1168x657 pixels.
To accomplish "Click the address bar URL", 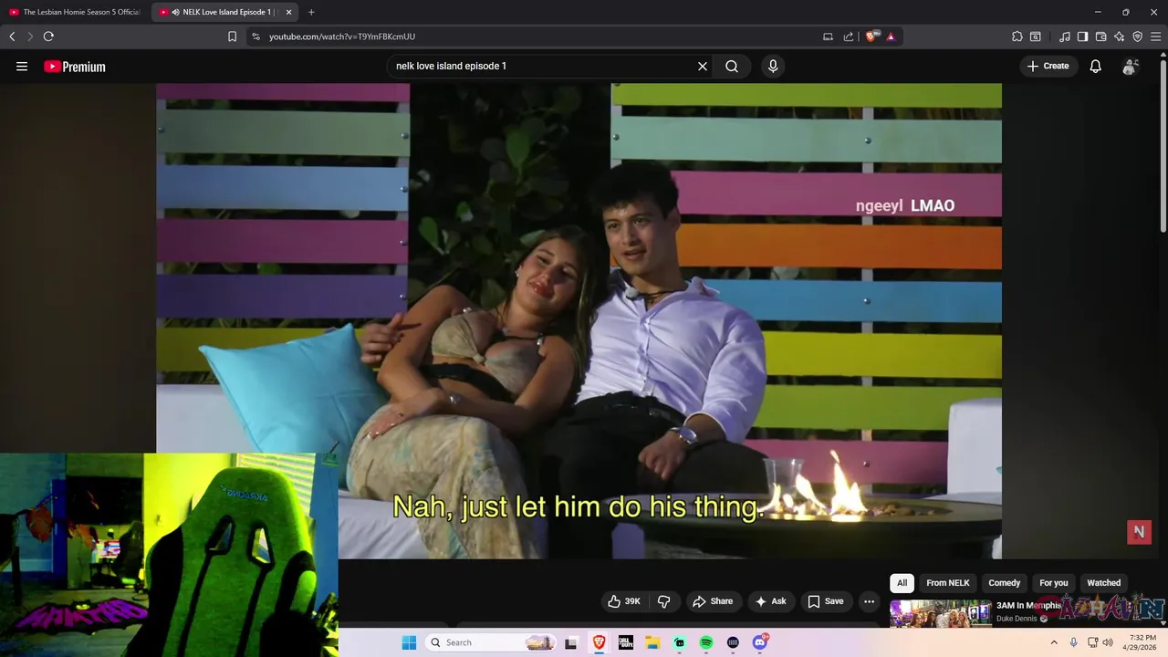I will pyautogui.click(x=342, y=36).
